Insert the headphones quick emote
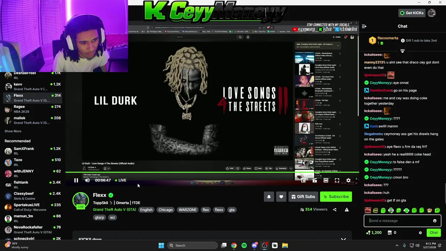 point(391,210)
